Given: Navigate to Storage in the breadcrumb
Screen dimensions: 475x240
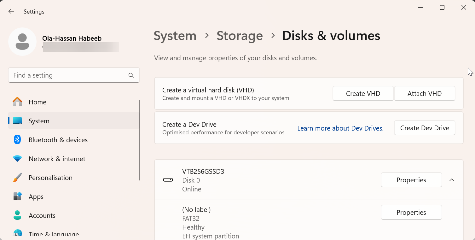Looking at the screenshot, I should click(x=240, y=36).
